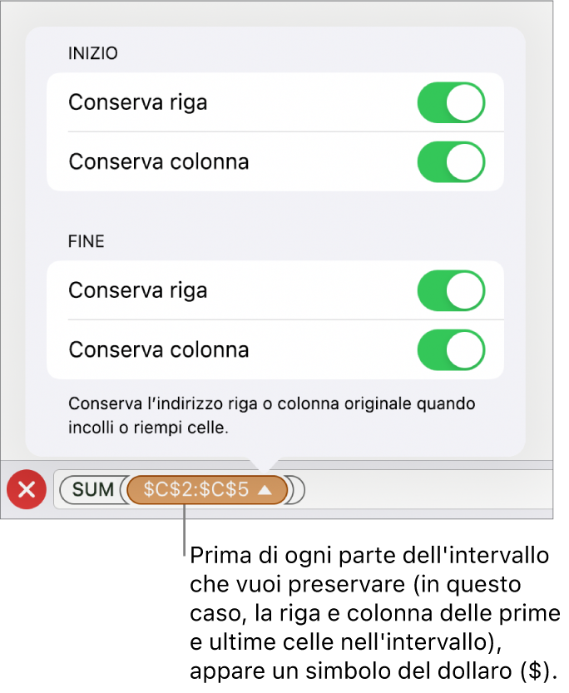Click the Conserva riga label in INIZIO
The width and height of the screenshot is (569, 693).
point(138,102)
